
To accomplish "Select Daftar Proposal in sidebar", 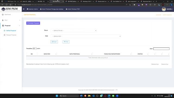I will (11, 30).
